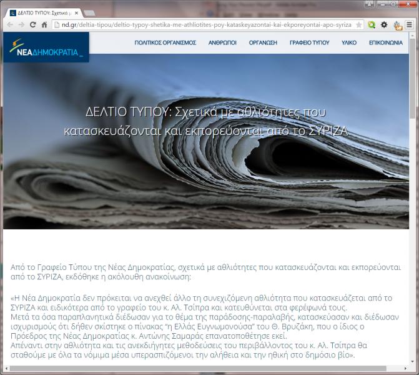Open the Chrome hamburger menu
Viewport: 419px width, 375px height.
(x=409, y=25)
